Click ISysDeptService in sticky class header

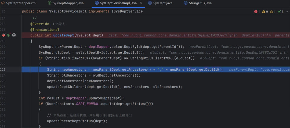tap(127, 12)
